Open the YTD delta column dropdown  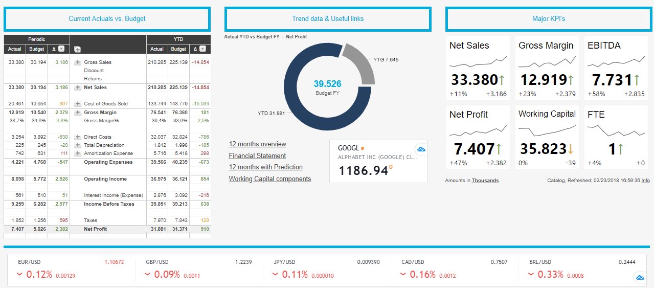[x=202, y=49]
